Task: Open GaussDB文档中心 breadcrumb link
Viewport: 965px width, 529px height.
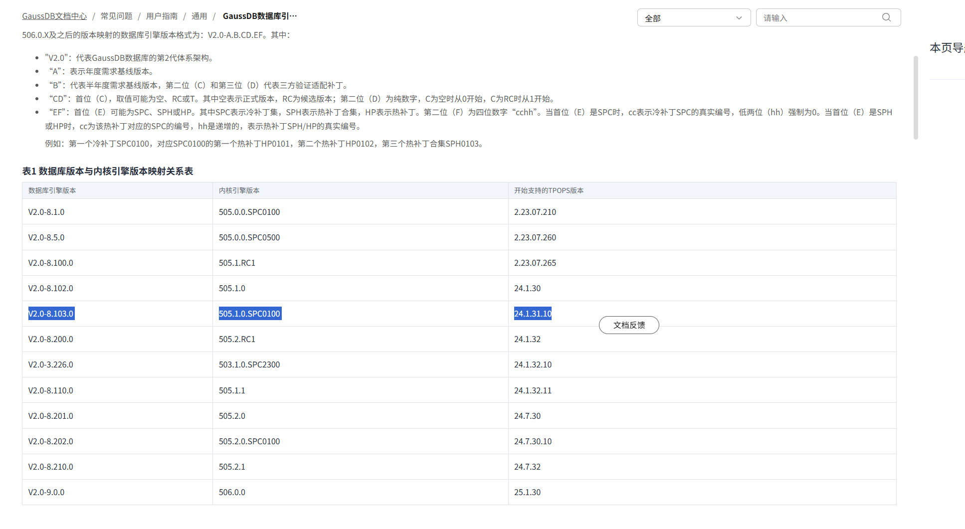Action: [54, 16]
